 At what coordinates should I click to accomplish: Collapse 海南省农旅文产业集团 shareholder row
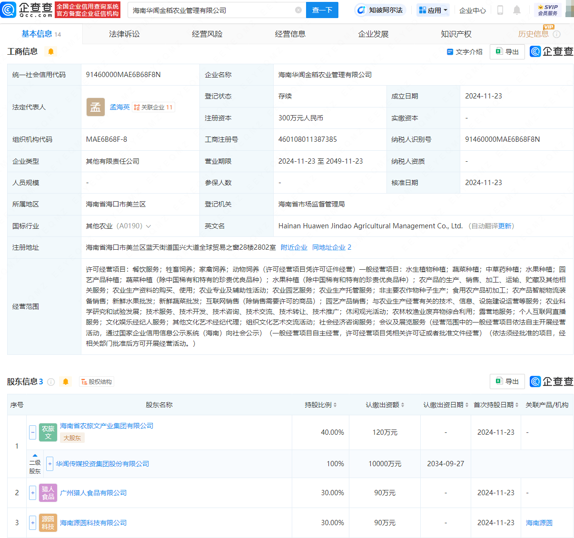click(x=32, y=432)
